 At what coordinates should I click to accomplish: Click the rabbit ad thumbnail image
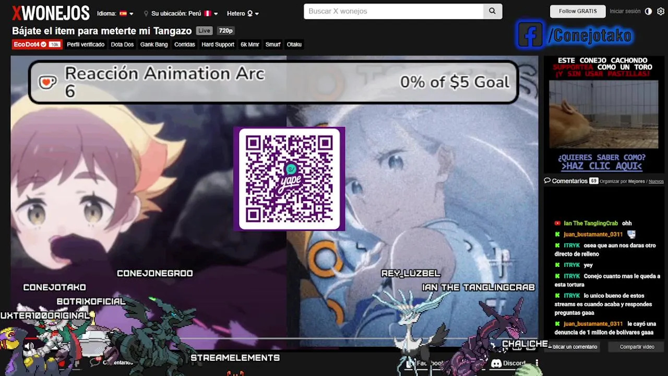point(603,115)
